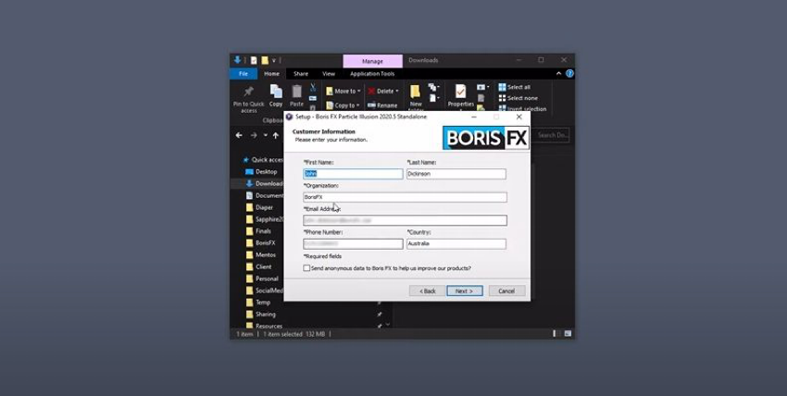The height and width of the screenshot is (396, 787).
Task: Click the Country input field
Action: click(x=456, y=243)
